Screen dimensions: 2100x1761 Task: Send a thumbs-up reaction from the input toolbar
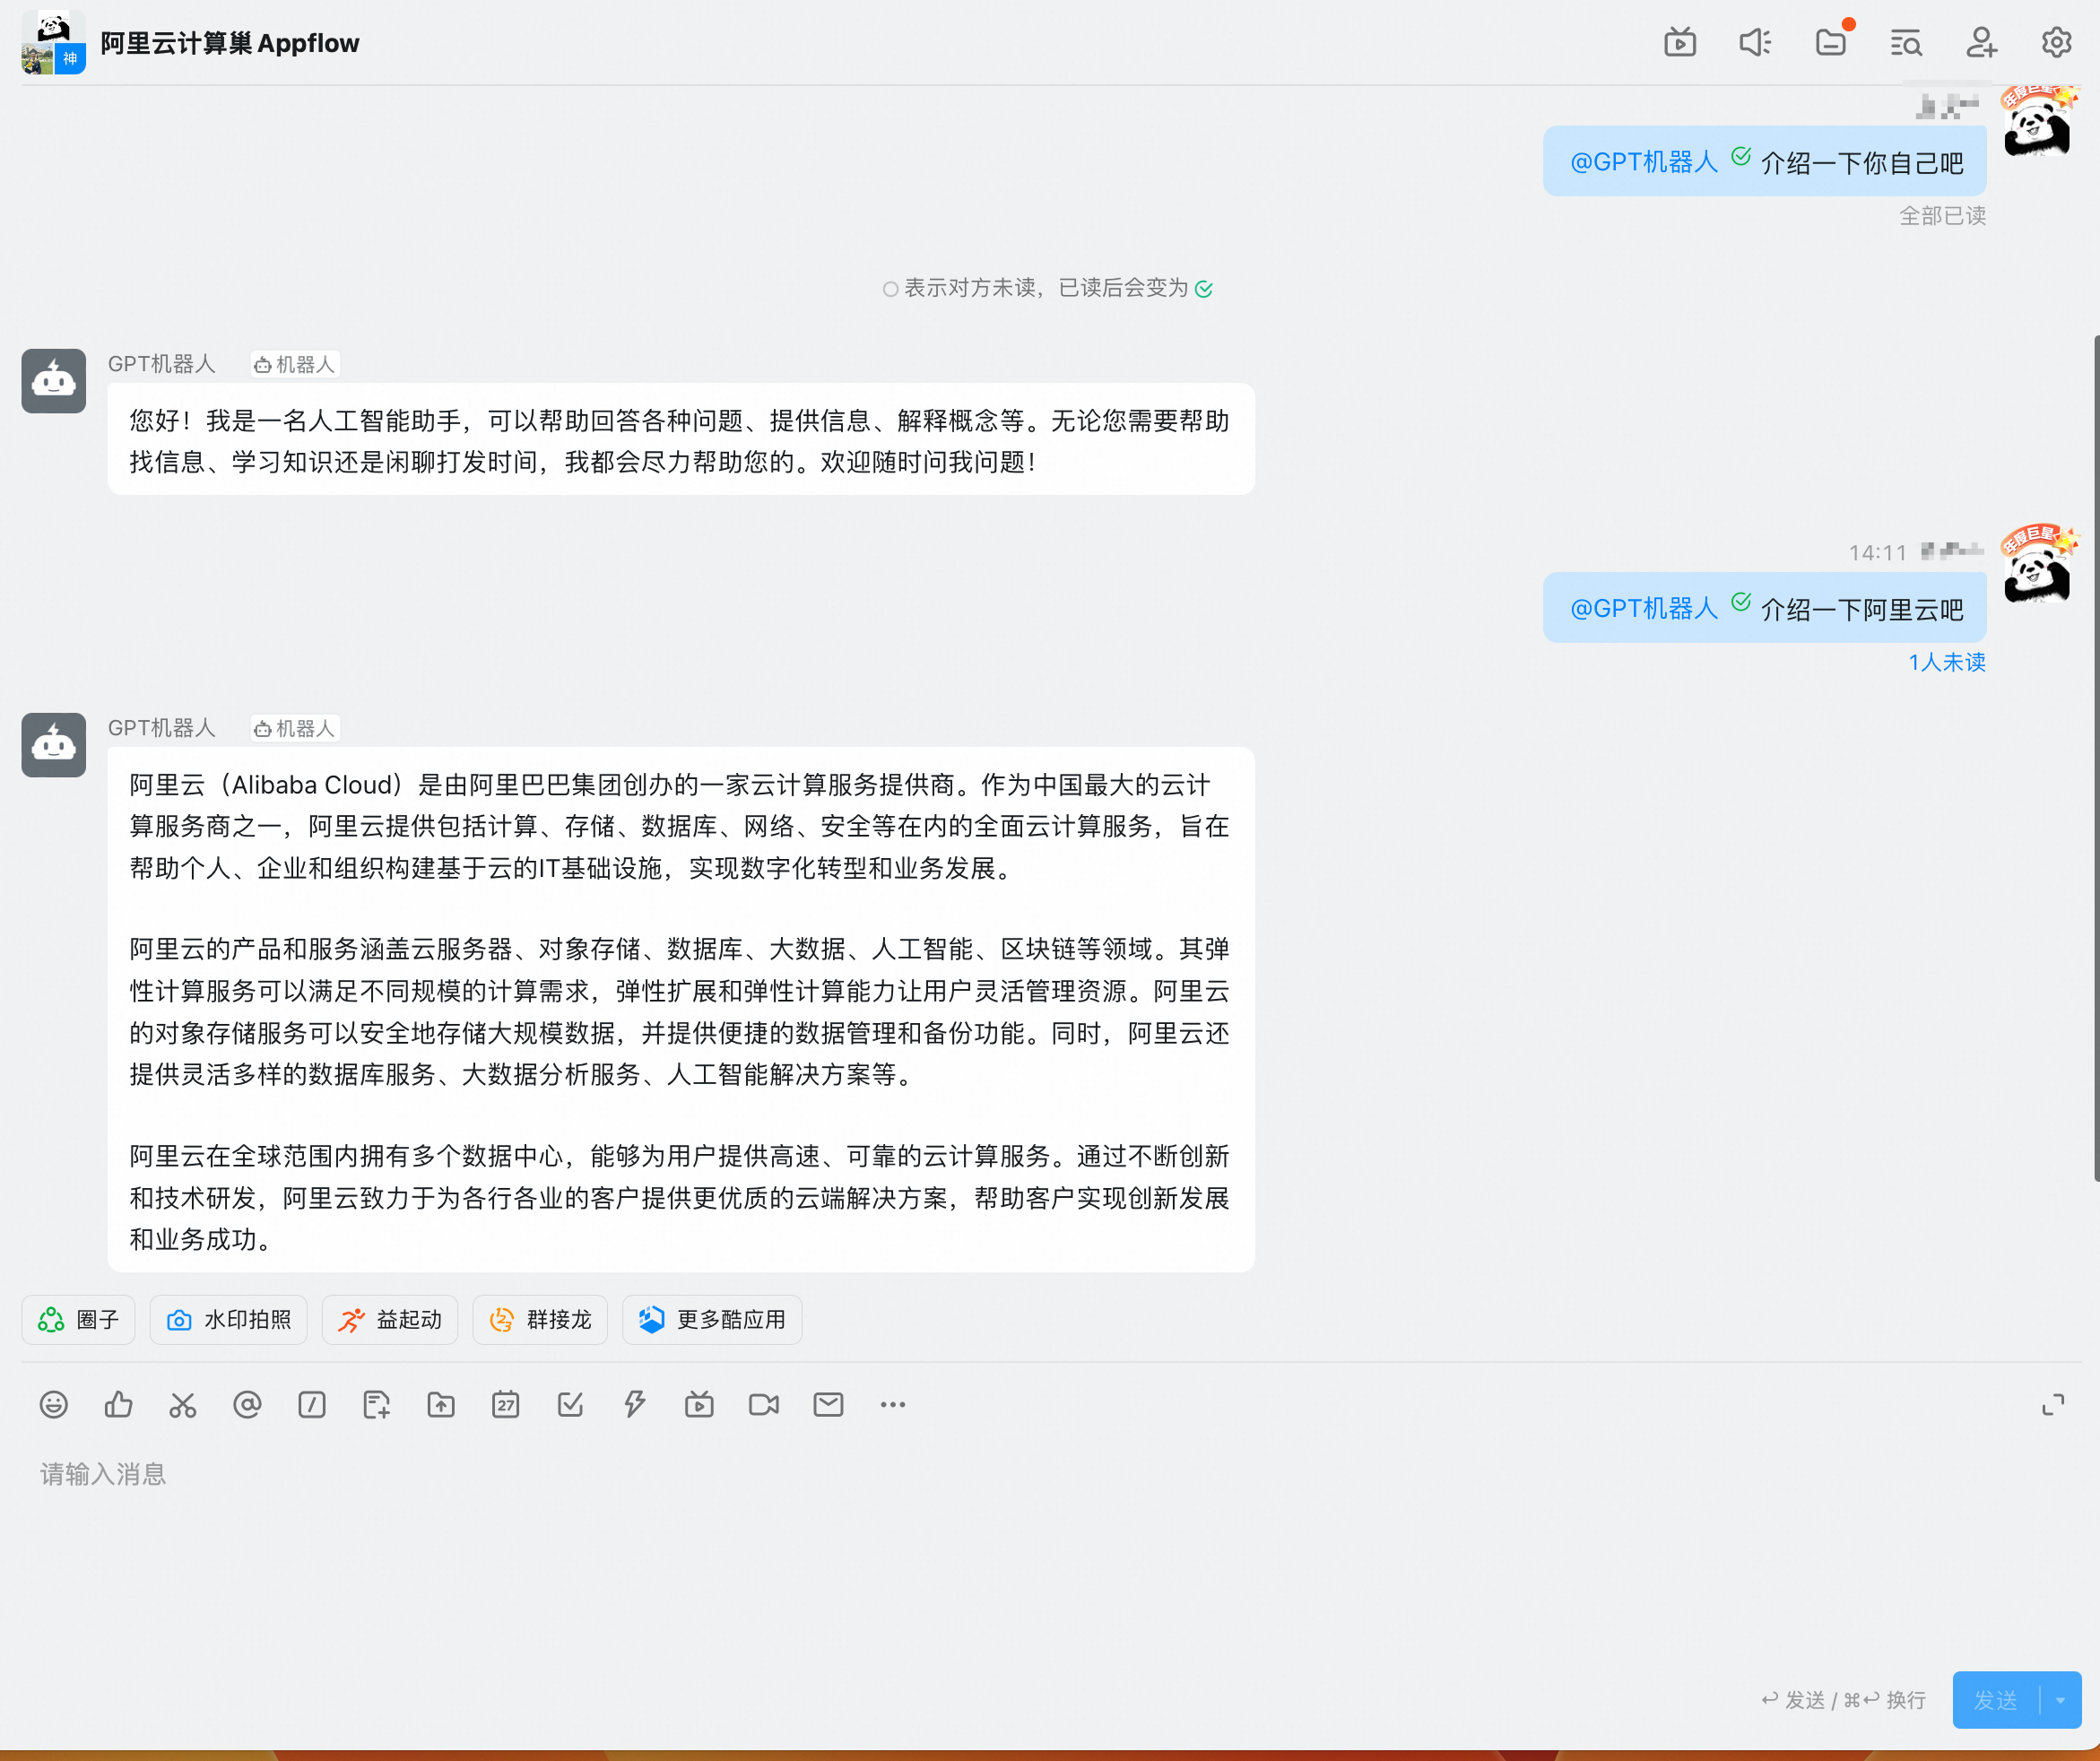(x=118, y=1404)
